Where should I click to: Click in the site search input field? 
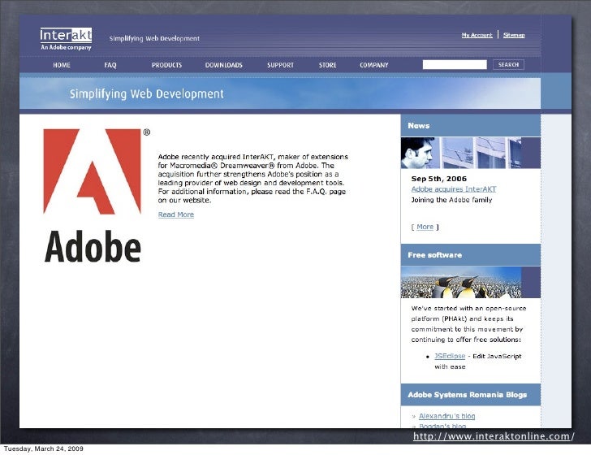tap(455, 64)
